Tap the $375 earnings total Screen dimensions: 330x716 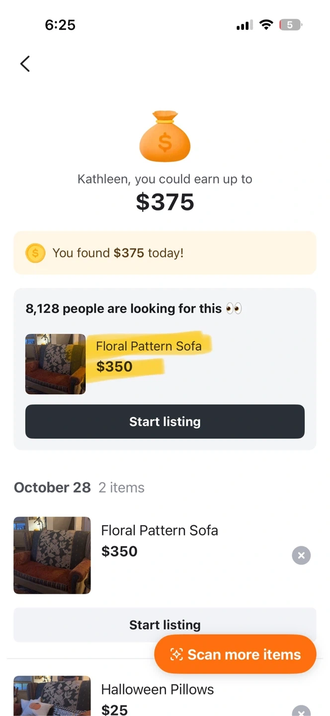(165, 202)
